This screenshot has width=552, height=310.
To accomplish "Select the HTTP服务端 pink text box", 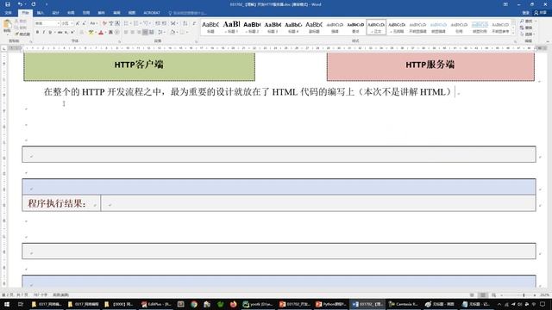I will pos(430,66).
